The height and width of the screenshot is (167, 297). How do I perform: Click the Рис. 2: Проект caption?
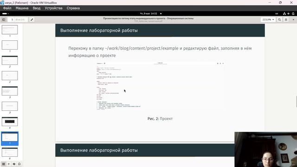(x=160, y=119)
